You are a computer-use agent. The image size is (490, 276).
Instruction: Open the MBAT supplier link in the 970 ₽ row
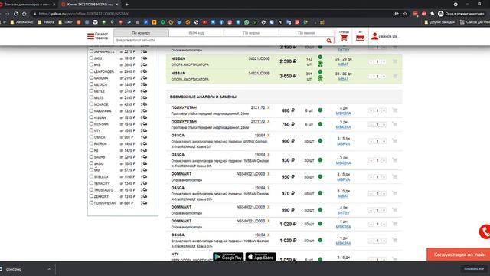(x=343, y=196)
